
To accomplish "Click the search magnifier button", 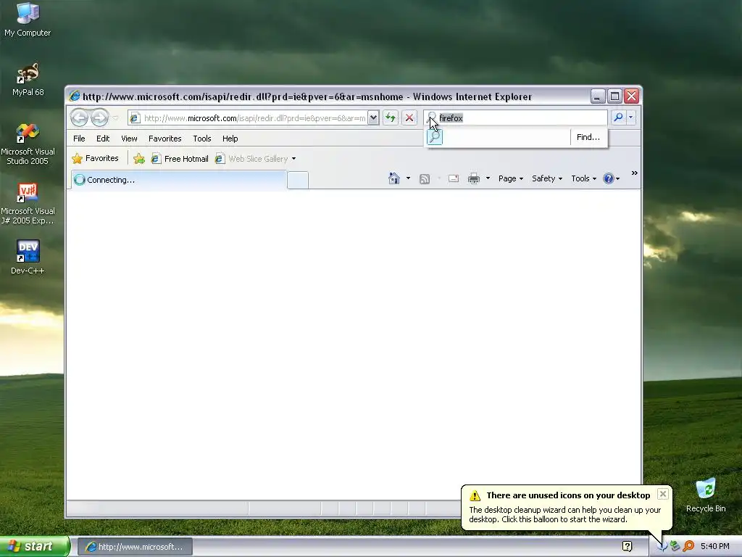I will (x=618, y=117).
